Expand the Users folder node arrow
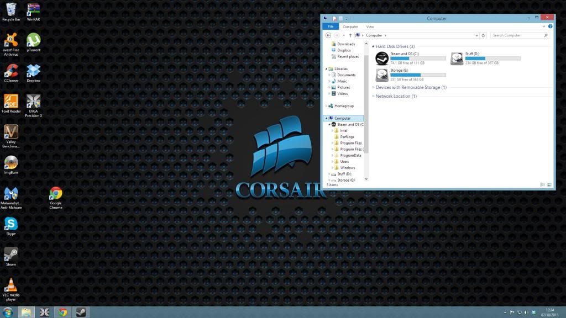Image resolution: width=566 pixels, height=318 pixels. (332, 162)
